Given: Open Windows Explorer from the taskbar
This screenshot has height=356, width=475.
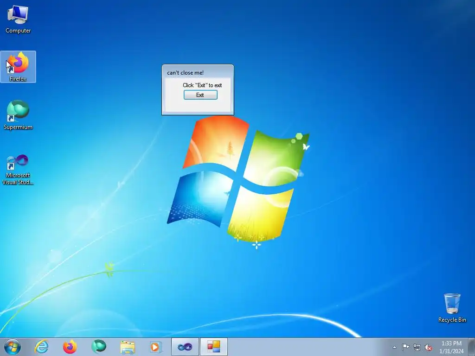Looking at the screenshot, I should pos(128,347).
